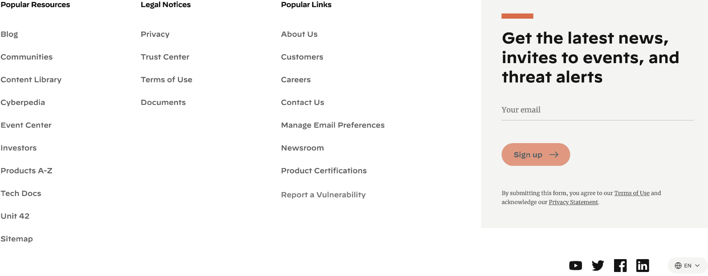708x276 pixels.
Task: Click the Sign up button
Action: click(535, 154)
